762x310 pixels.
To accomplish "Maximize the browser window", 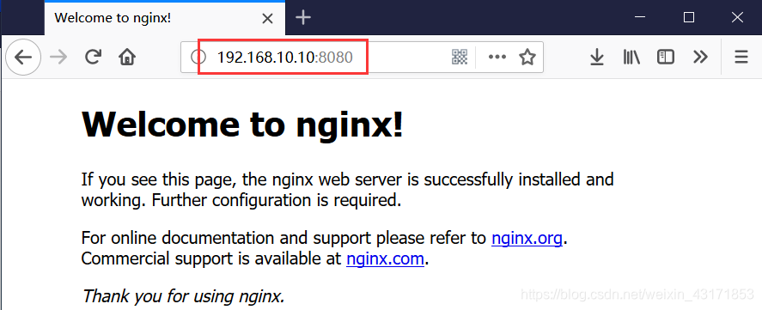I will [689, 17].
